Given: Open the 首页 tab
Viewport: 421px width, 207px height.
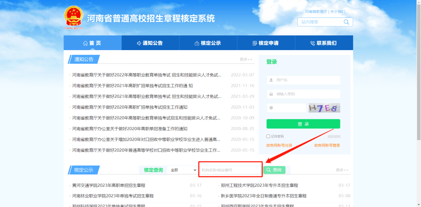Looking at the screenshot, I should pos(92,43).
